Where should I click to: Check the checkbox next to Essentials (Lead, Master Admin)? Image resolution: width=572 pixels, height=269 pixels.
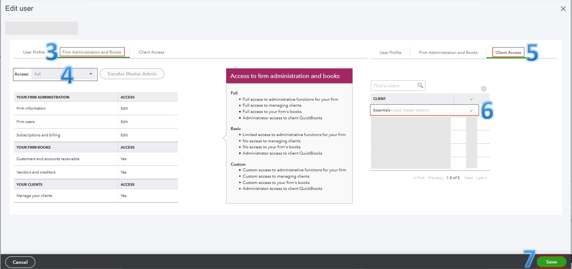coord(471,110)
